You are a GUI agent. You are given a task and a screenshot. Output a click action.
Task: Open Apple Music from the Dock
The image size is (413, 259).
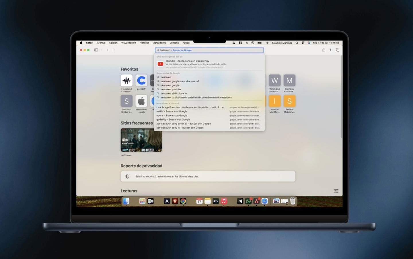(x=223, y=201)
